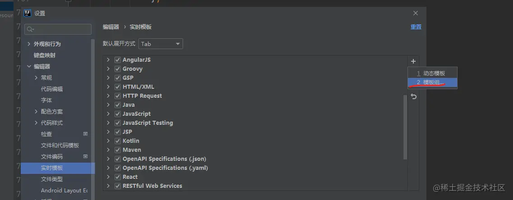Close the 设置 dialog
The height and width of the screenshot is (200, 513).
pyautogui.click(x=416, y=13)
